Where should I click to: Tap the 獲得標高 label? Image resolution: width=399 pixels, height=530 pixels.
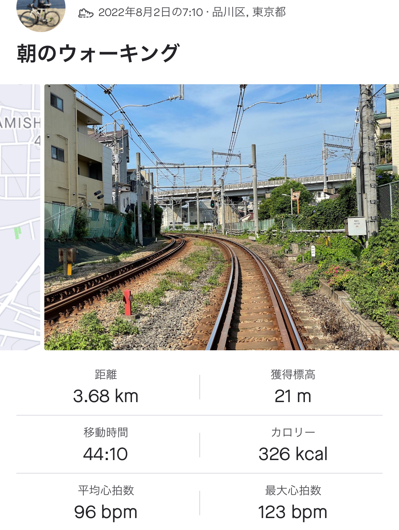coord(293,374)
